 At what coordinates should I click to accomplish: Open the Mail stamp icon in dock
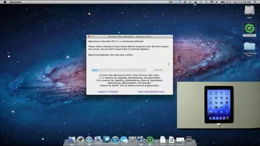(98, 140)
